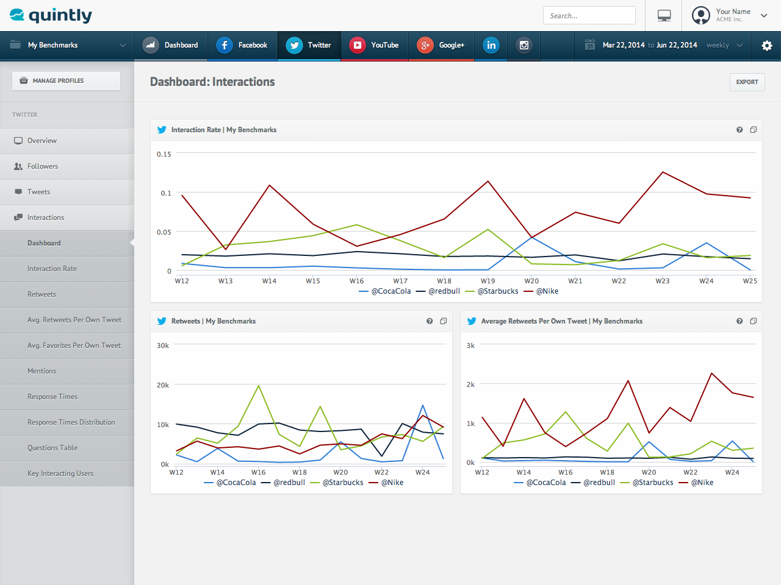Switch to the Facebook tab

pos(242,45)
